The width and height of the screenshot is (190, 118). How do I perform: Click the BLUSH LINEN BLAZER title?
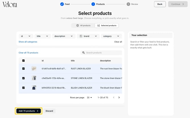[81, 88]
